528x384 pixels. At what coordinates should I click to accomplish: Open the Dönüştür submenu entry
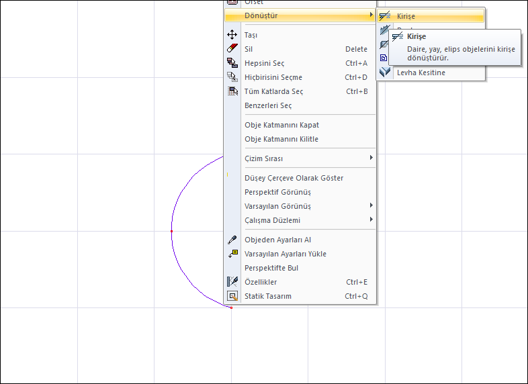click(300, 15)
